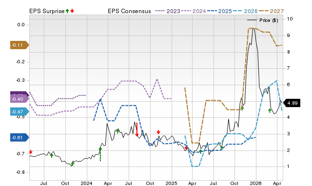This screenshot has width=312, height=186.
Task: Click the 2 label on the price axis
Action: (288, 150)
